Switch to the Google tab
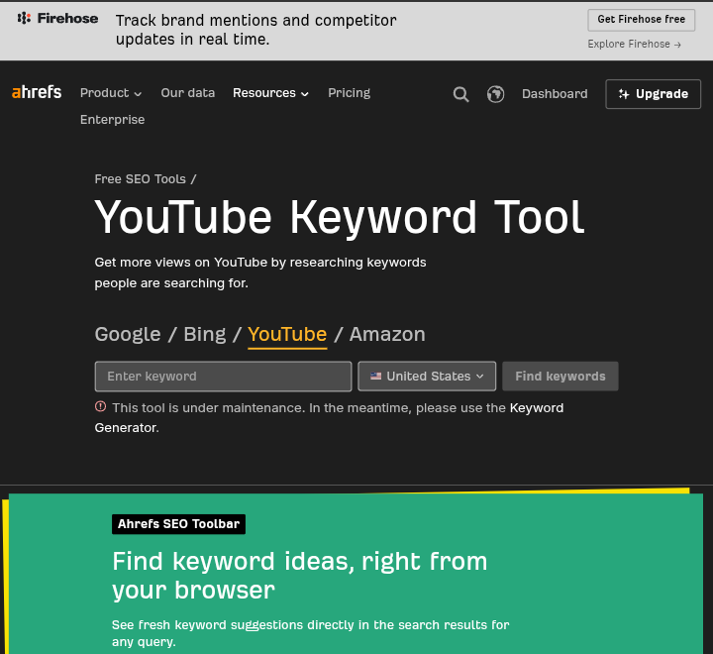 [x=128, y=335]
